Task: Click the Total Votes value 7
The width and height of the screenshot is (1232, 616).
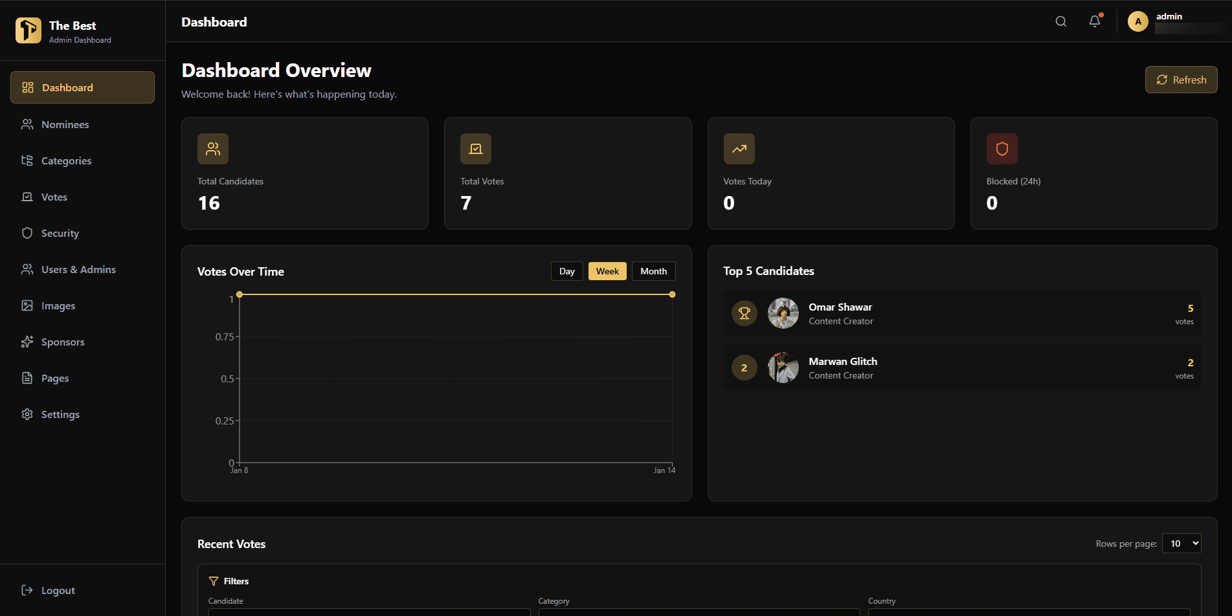Action: pos(466,203)
